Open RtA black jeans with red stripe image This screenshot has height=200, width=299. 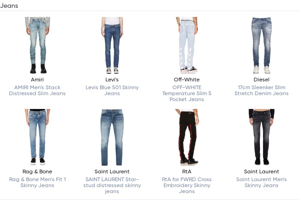click(187, 137)
